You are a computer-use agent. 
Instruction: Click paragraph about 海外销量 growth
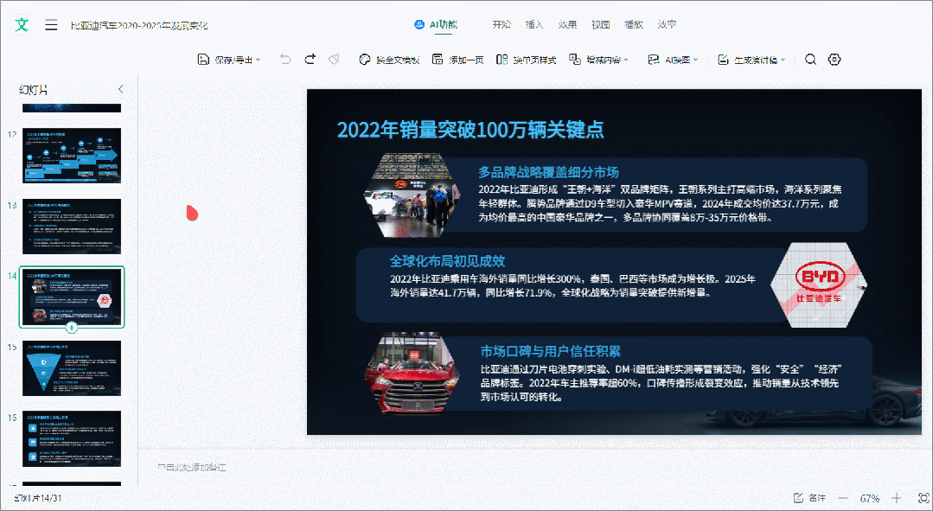pyautogui.click(x=572, y=285)
